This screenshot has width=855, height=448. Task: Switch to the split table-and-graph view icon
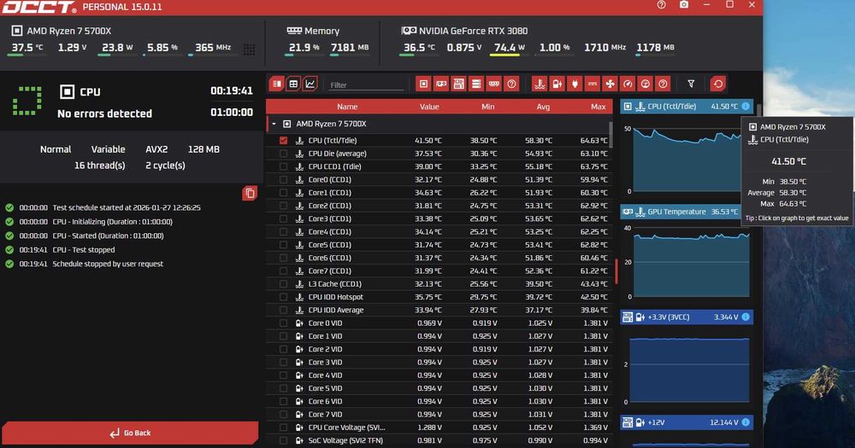coord(277,84)
